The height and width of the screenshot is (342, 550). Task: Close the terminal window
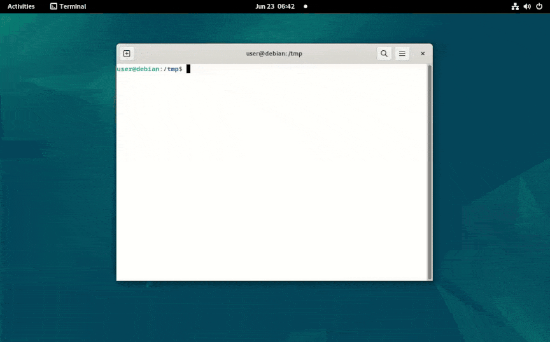click(423, 53)
